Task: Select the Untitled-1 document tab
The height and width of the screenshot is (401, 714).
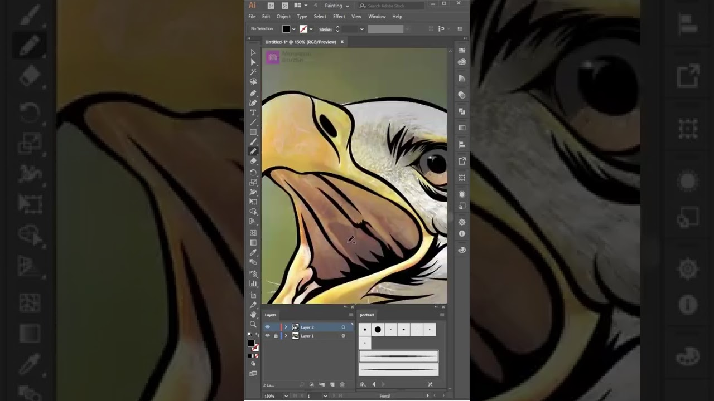Action: pos(301,42)
